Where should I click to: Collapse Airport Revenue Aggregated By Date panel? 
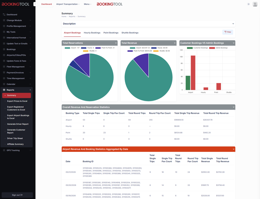point(234,149)
